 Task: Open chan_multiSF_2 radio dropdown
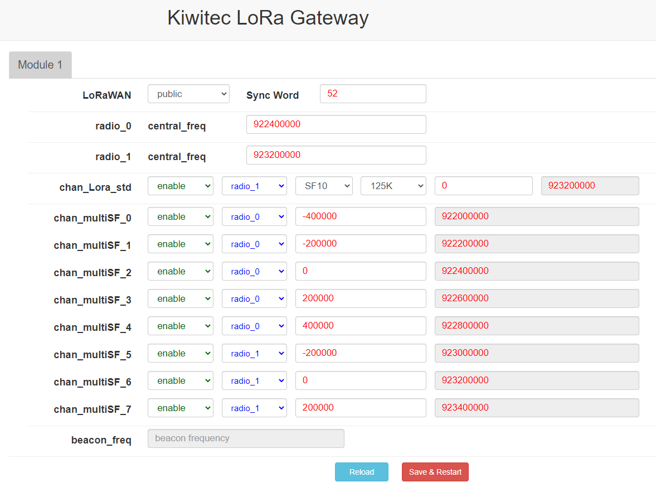click(x=254, y=271)
